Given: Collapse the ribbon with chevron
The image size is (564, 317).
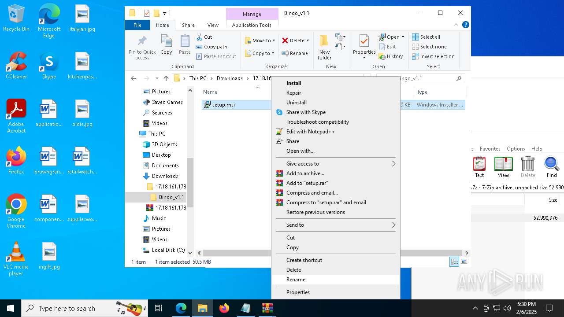Looking at the screenshot, I should [x=457, y=25].
